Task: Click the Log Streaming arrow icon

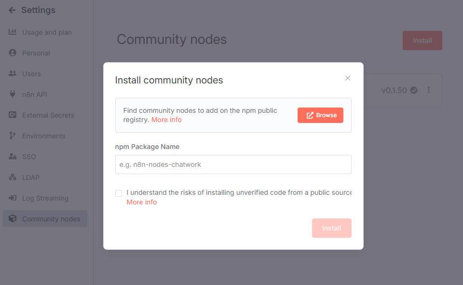Action: (13, 198)
